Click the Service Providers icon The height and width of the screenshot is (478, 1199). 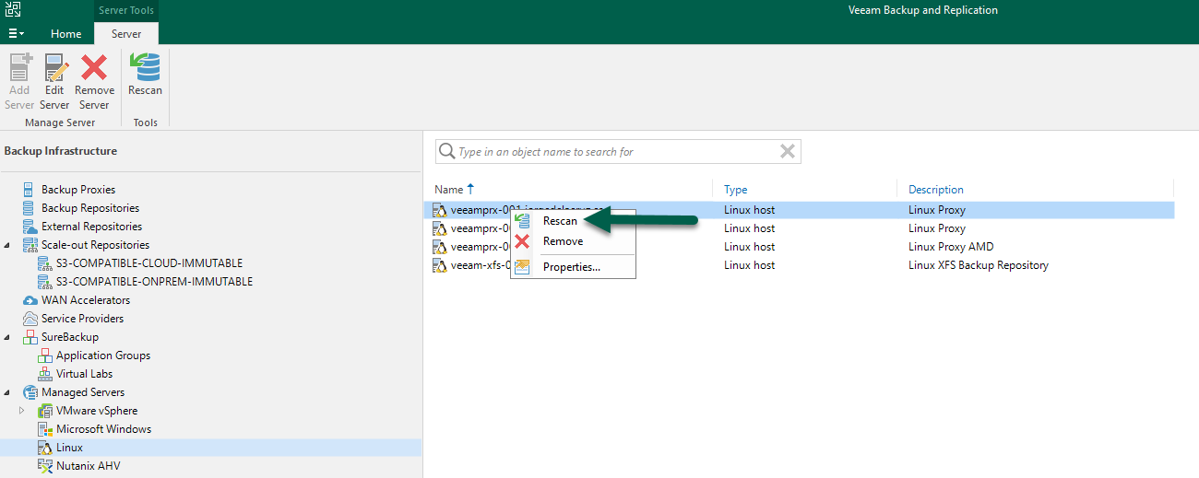30,319
